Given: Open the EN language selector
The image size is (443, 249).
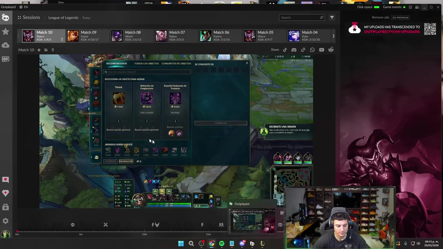Looking at the screenshot, I should tap(24, 7).
